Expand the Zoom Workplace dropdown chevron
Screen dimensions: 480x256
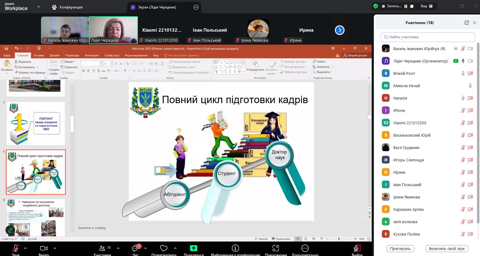tap(38, 7)
